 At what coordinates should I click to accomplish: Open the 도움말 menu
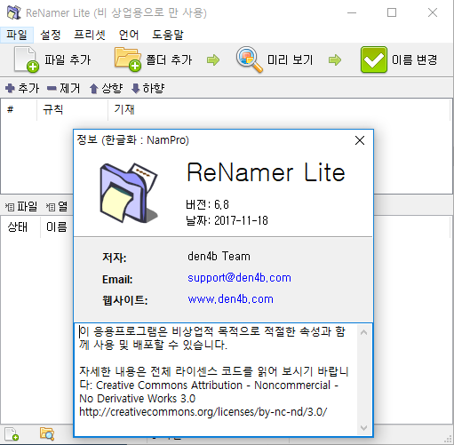168,35
